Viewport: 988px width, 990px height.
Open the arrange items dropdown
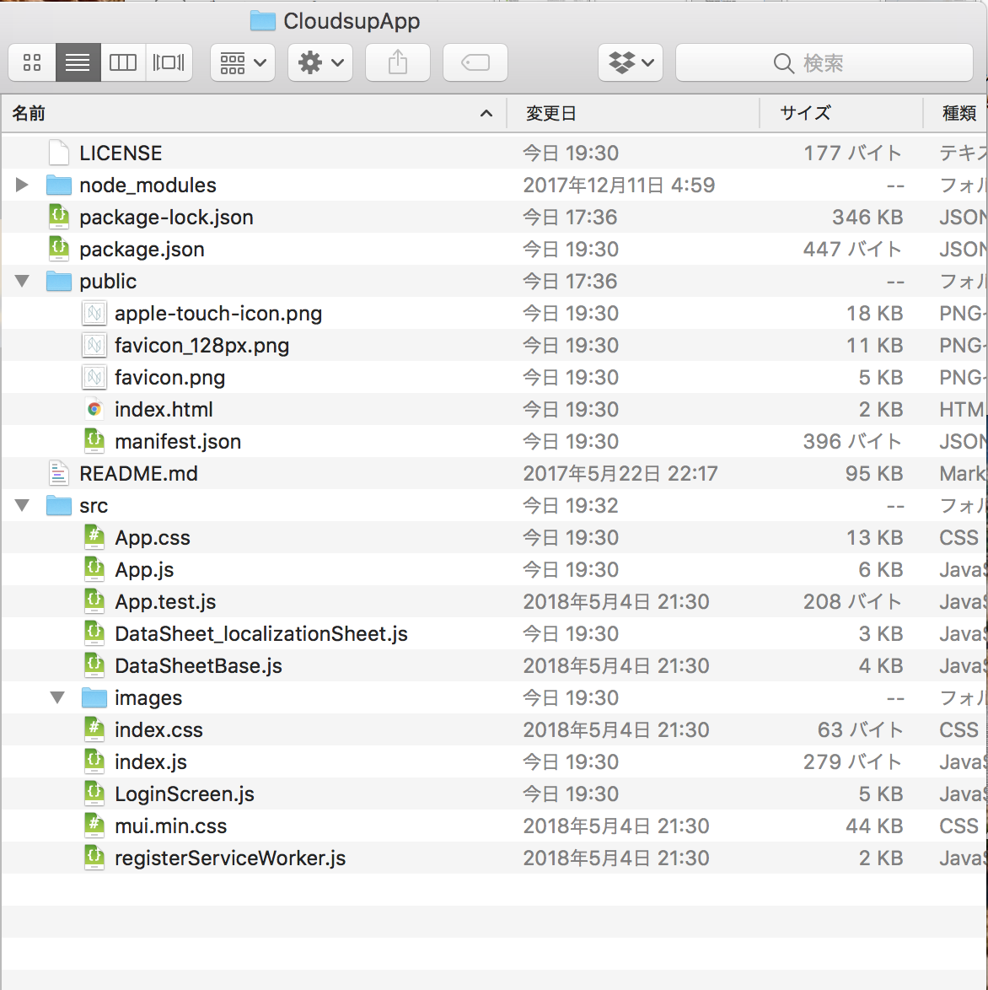point(243,62)
